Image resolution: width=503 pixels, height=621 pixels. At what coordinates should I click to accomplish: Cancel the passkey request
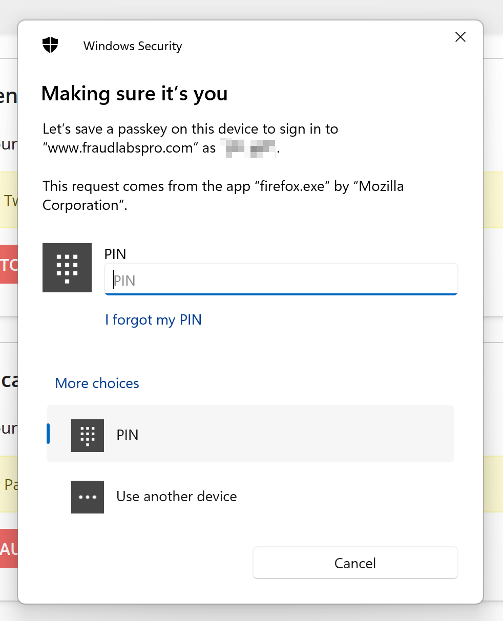355,563
